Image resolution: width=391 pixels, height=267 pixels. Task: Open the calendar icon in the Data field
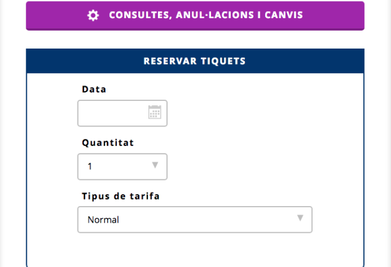click(x=155, y=112)
